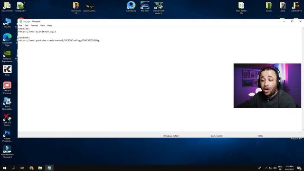Click the 'youtube:' text line
This screenshot has height=171, width=304.
coord(24,38)
